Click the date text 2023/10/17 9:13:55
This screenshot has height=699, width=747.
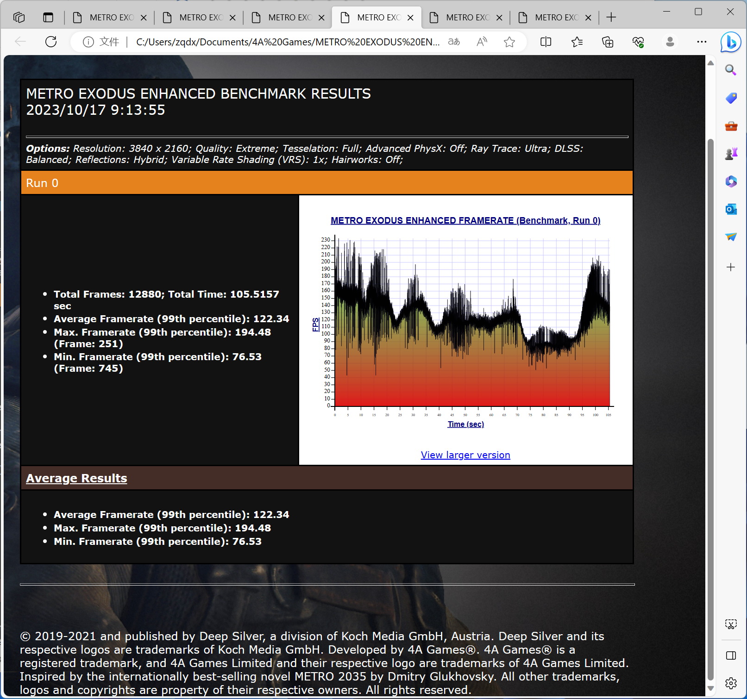pyautogui.click(x=95, y=110)
